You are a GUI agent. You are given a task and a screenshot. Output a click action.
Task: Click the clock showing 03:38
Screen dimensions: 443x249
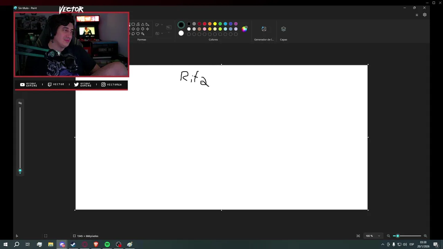tap(423, 242)
